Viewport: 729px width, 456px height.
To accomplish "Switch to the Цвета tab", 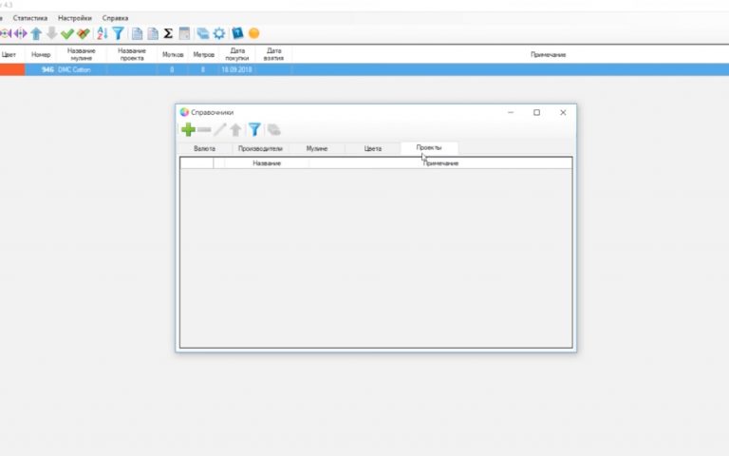I will [373, 148].
